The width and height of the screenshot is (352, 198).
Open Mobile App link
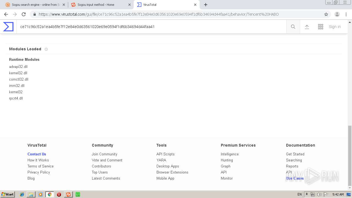click(x=165, y=178)
